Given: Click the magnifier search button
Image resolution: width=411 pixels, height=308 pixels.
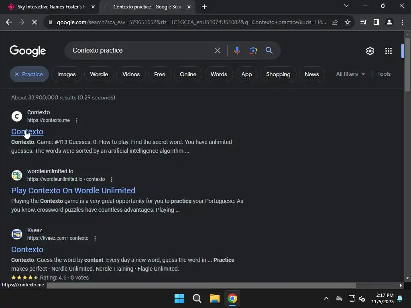Looking at the screenshot, I should tap(269, 50).
